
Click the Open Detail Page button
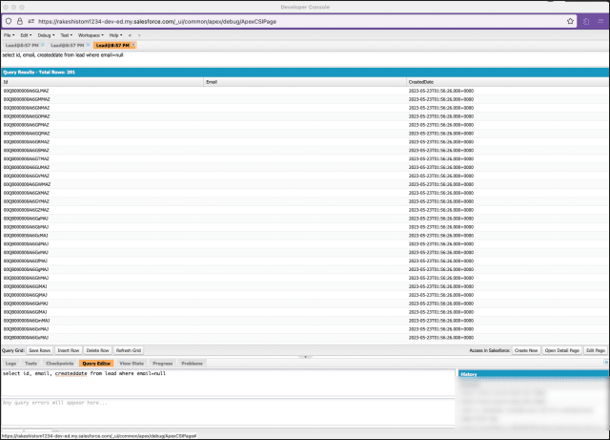coord(561,350)
